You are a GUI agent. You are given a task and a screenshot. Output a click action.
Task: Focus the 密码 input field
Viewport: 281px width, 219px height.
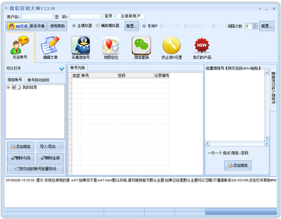tap(85, 16)
